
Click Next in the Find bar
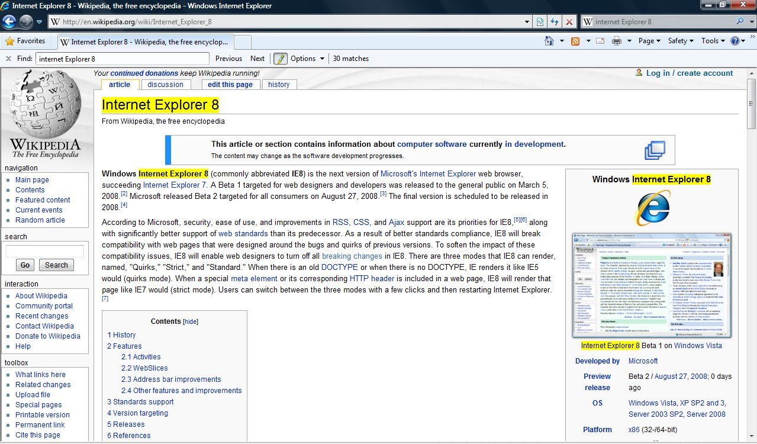pos(257,59)
